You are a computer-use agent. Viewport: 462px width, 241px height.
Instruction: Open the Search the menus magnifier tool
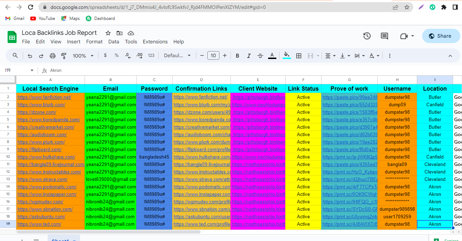click(x=15, y=56)
